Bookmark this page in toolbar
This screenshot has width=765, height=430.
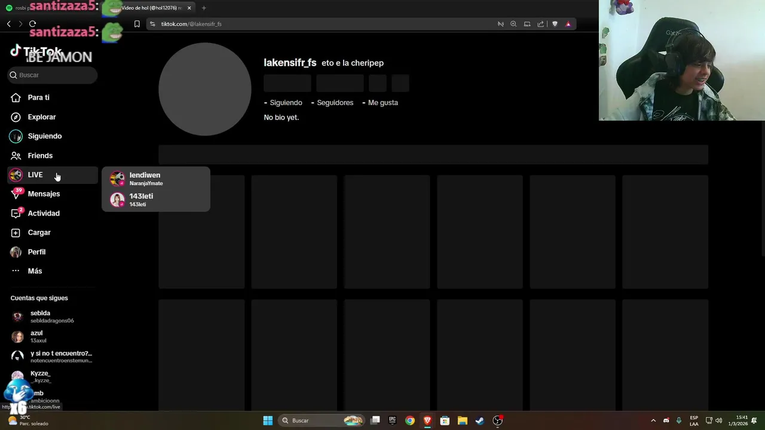137,24
